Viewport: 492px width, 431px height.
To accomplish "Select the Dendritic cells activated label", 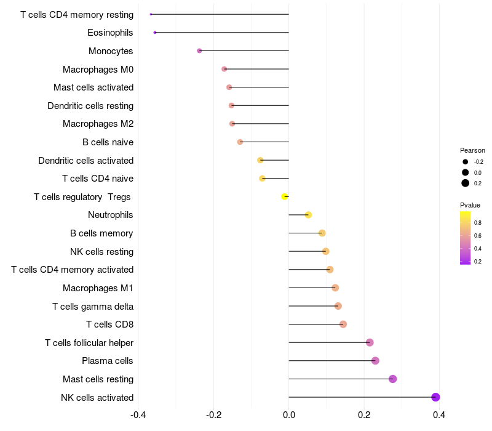I will (85, 161).
